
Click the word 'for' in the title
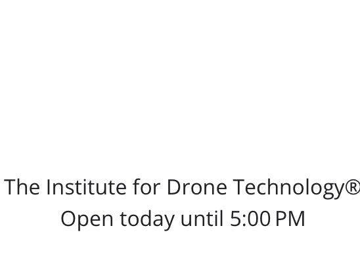146,187
